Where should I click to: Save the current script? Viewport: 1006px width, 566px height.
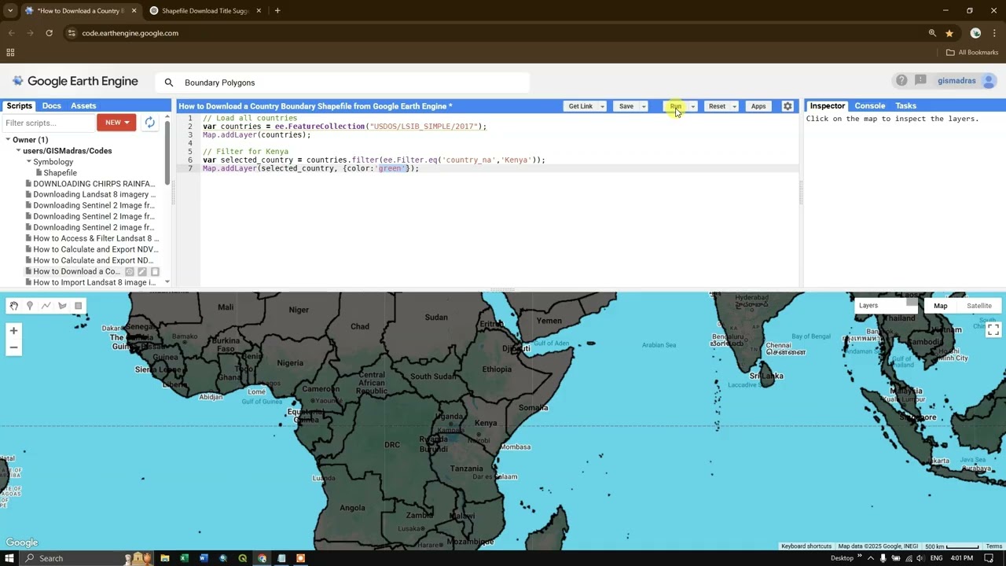pyautogui.click(x=626, y=106)
